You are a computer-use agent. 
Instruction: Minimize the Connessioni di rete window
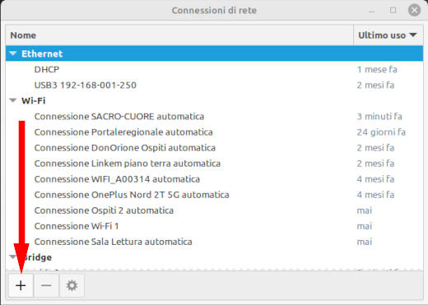(x=372, y=11)
